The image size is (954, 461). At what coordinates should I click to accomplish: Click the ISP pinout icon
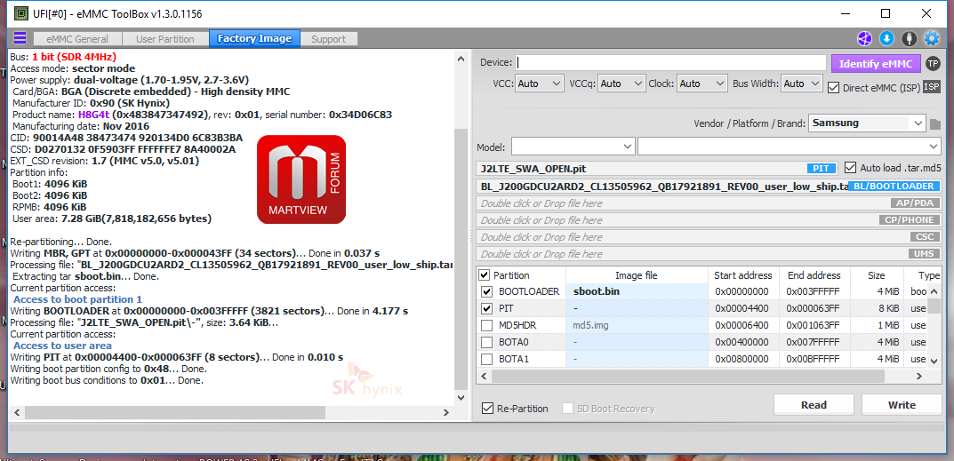click(x=932, y=87)
